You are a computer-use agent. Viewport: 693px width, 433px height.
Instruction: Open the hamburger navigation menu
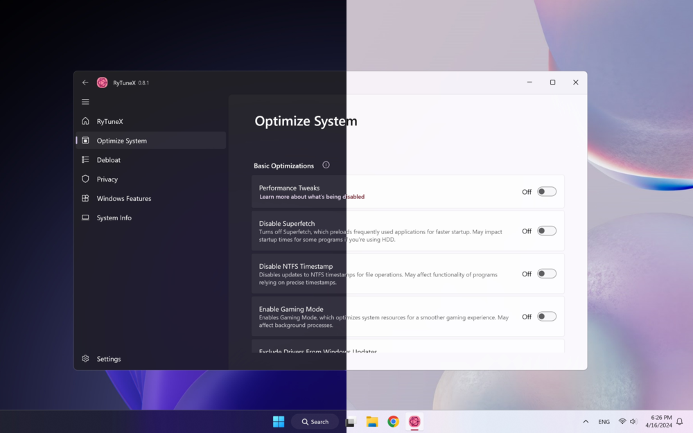(x=85, y=101)
